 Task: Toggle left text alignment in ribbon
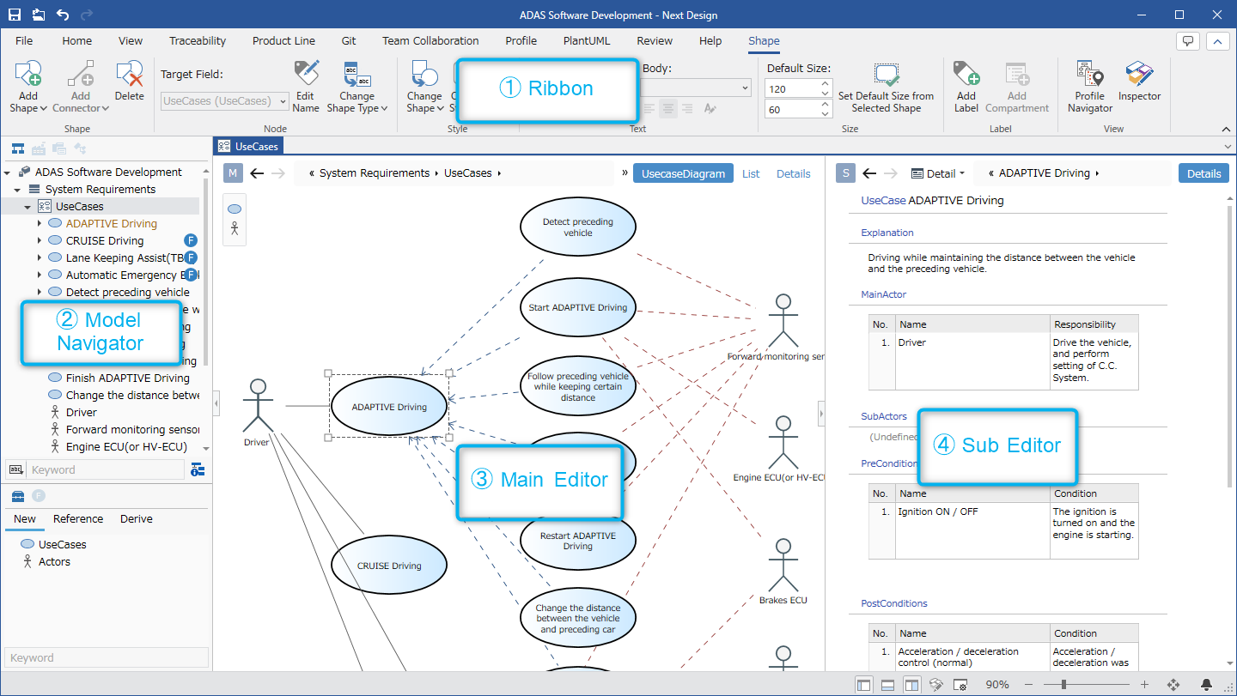649,109
